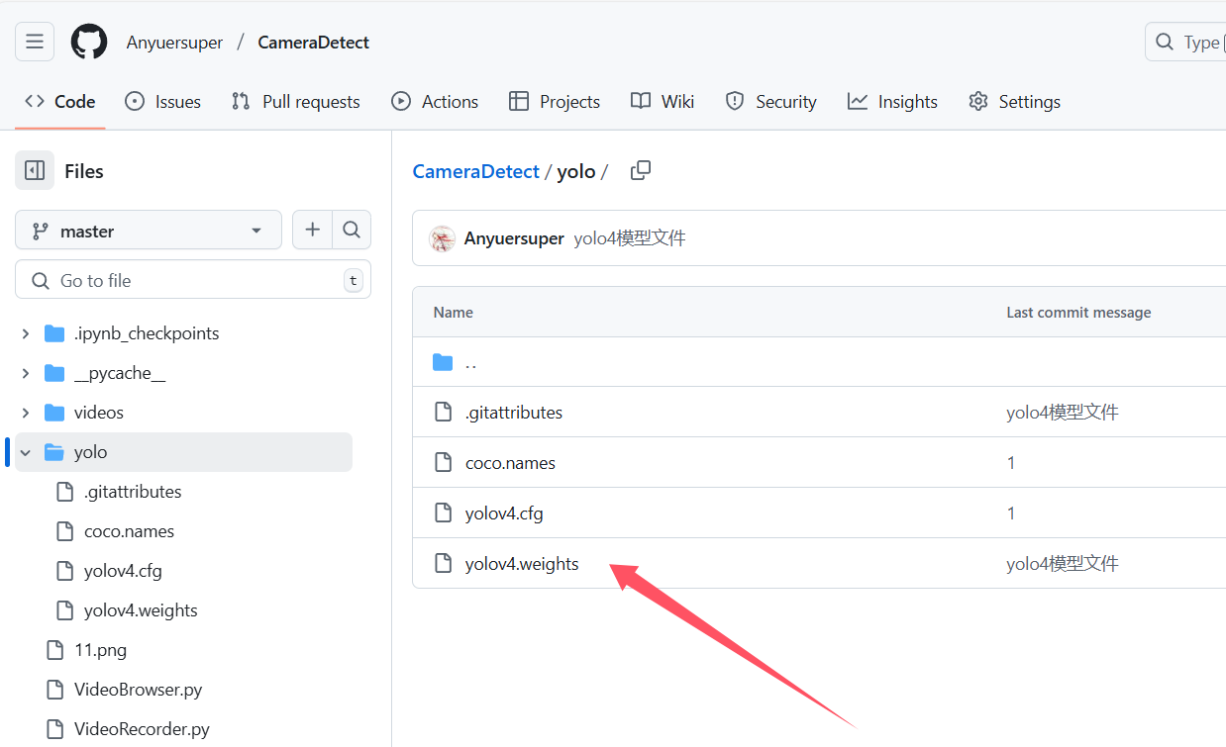Switch to the Code tab
Viewport: 1226px width, 747px height.
click(60, 101)
